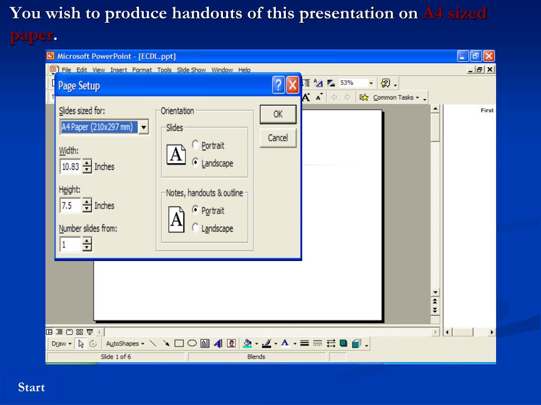
Task: Click Increase Font Size icon
Action: click(x=306, y=98)
